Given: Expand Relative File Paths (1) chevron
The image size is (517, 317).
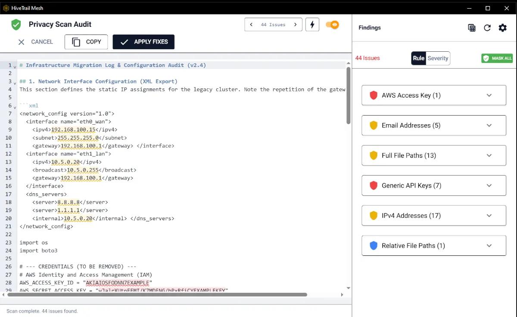Looking at the screenshot, I should [489, 245].
